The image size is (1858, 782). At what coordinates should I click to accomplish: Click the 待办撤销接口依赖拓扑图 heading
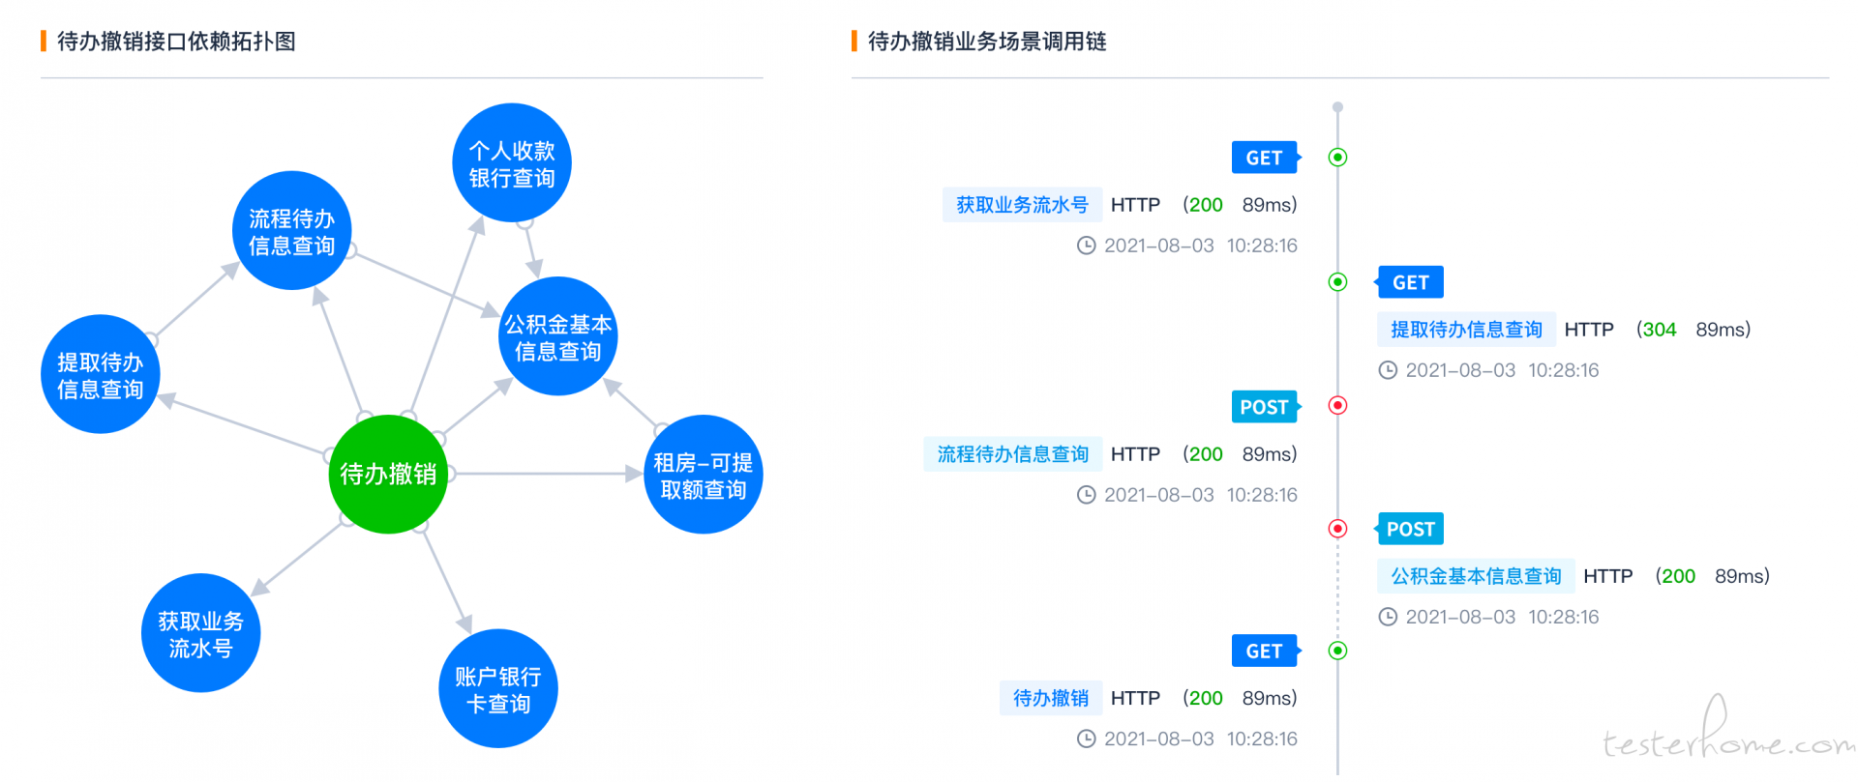[176, 42]
